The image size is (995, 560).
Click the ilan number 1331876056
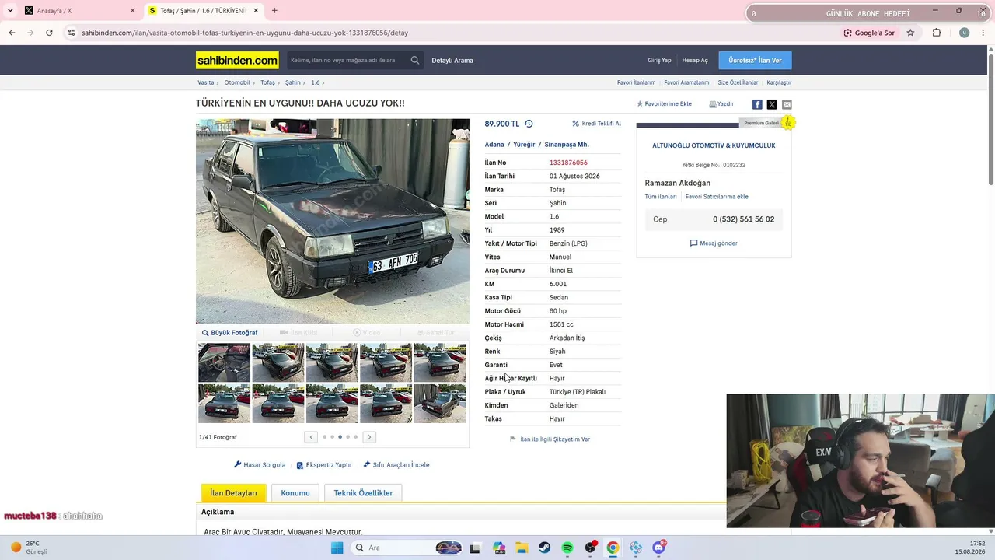[x=568, y=163]
